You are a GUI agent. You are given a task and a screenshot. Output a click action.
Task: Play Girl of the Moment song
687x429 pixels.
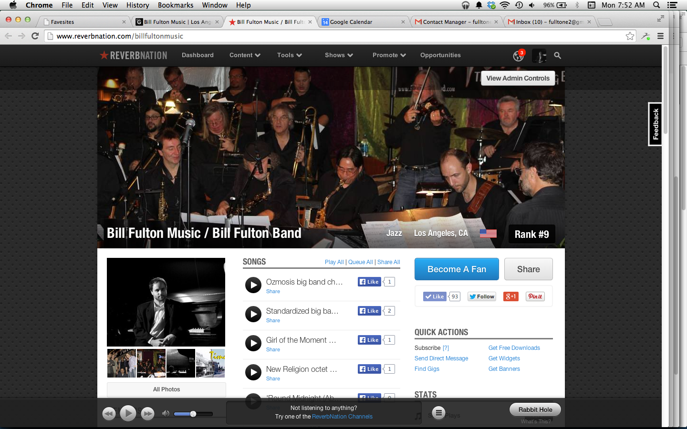pos(253,343)
